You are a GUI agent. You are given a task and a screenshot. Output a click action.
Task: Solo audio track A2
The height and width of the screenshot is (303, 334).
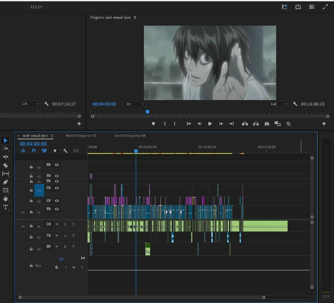pyautogui.click(x=65, y=236)
